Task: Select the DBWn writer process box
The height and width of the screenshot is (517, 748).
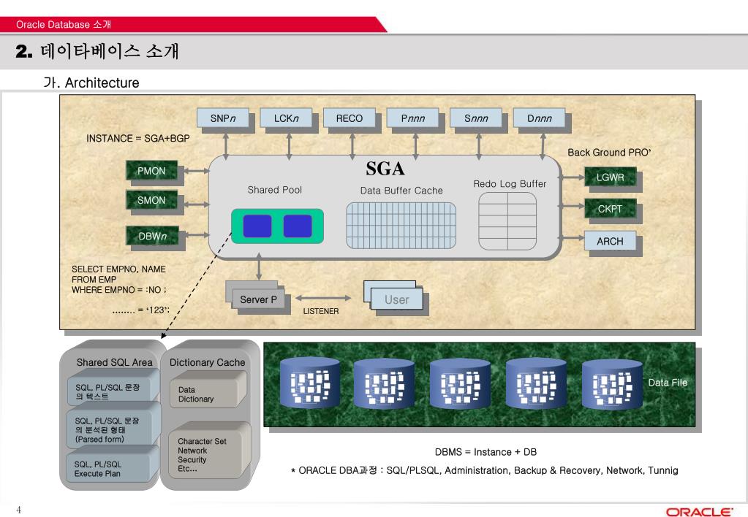Action: (x=152, y=236)
